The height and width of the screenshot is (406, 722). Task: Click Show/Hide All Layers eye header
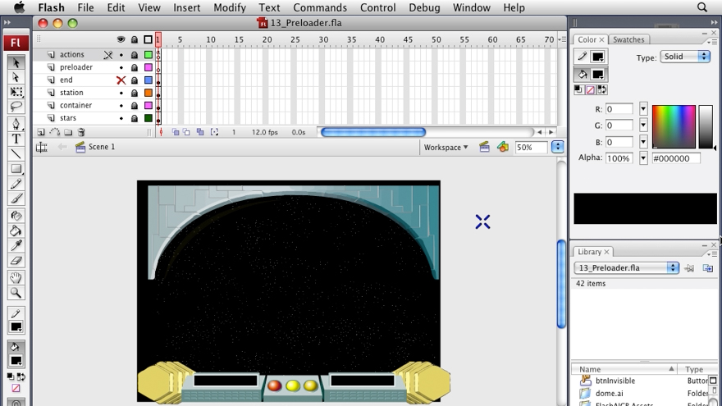click(x=121, y=39)
